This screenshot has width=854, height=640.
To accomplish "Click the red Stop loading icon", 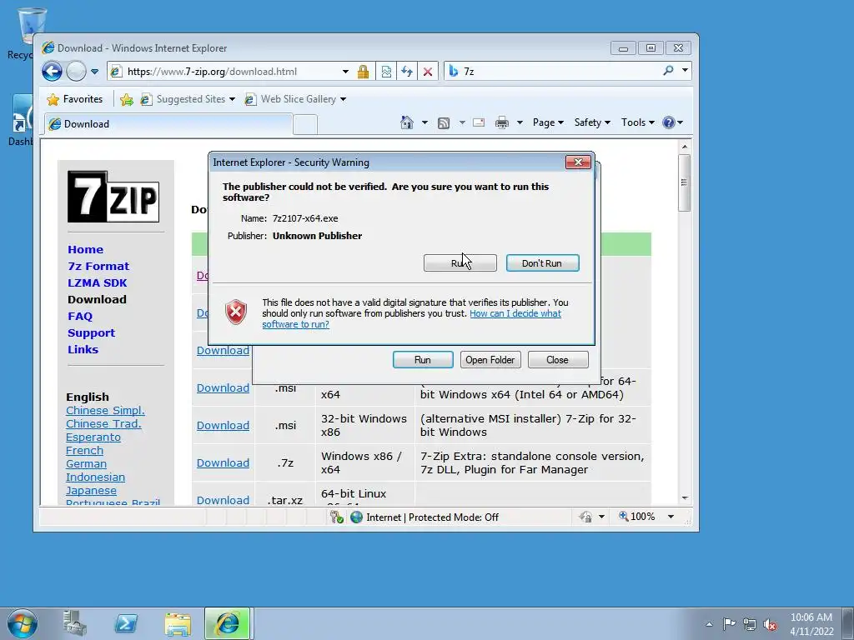I will [x=428, y=72].
